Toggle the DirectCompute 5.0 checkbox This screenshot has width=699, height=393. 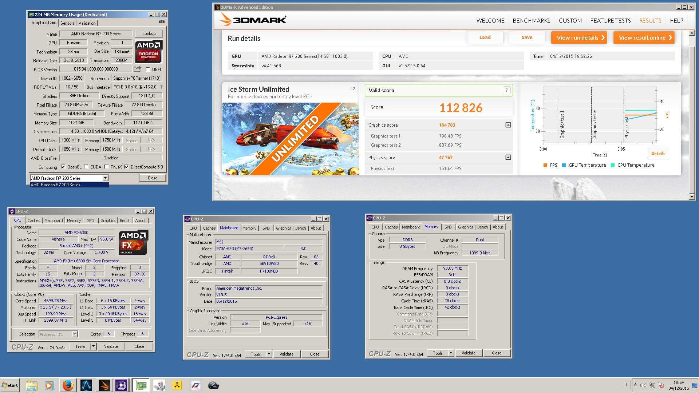(126, 167)
